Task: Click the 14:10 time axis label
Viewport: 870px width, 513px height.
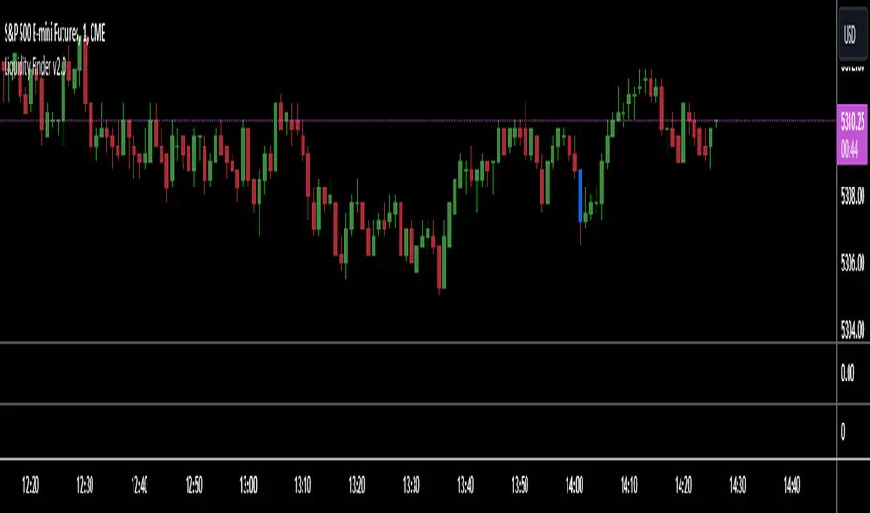Action: [628, 486]
